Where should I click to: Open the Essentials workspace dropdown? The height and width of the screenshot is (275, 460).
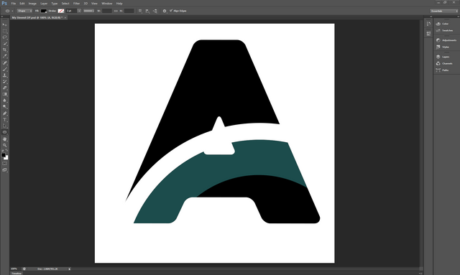coord(444,11)
